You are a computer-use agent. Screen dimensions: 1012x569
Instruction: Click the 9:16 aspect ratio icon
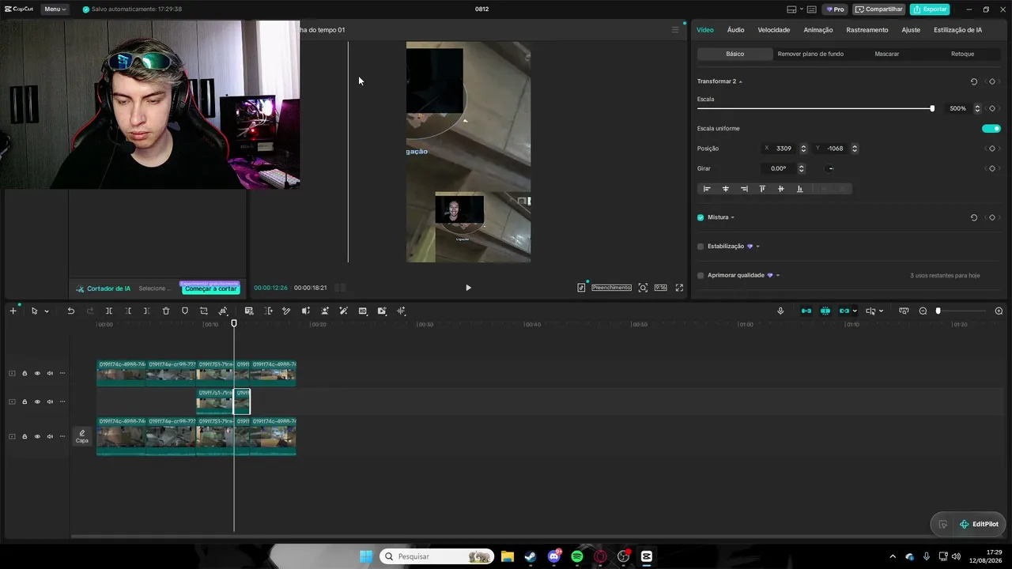pos(660,288)
